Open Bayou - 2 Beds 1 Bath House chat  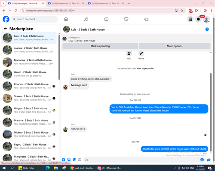[29, 146]
